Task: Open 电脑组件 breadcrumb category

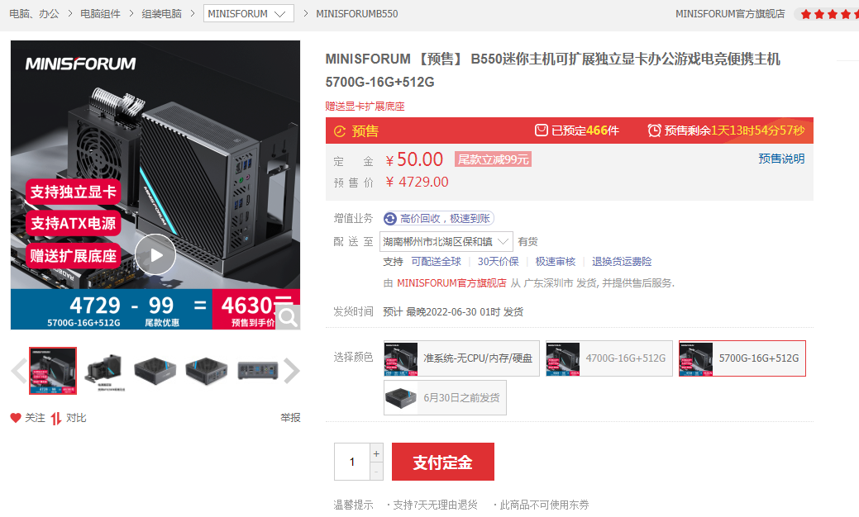Action: tap(100, 14)
